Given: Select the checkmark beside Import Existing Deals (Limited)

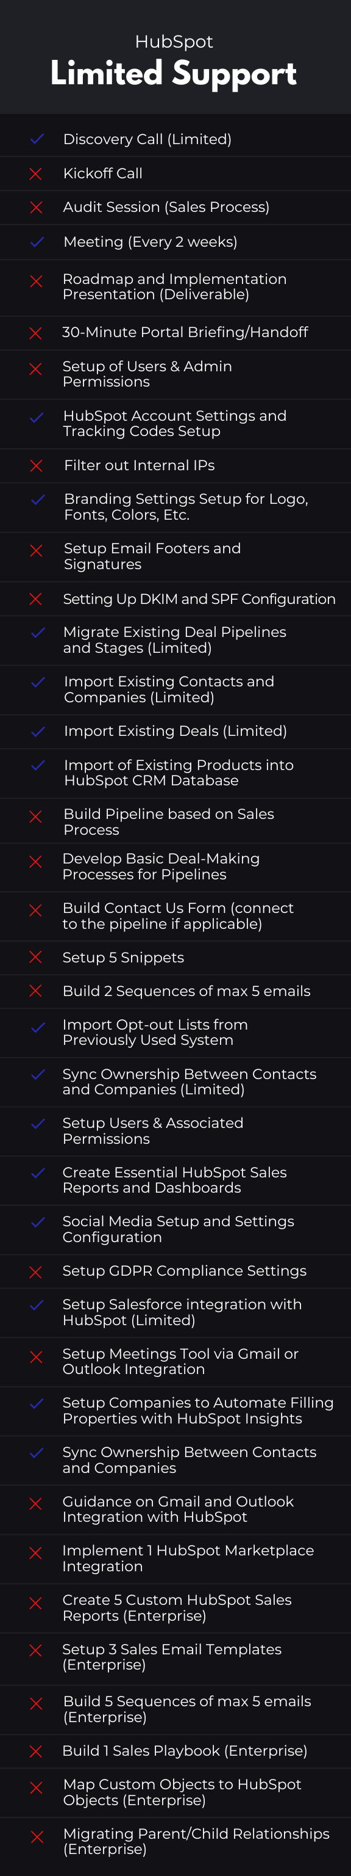Looking at the screenshot, I should (x=38, y=731).
